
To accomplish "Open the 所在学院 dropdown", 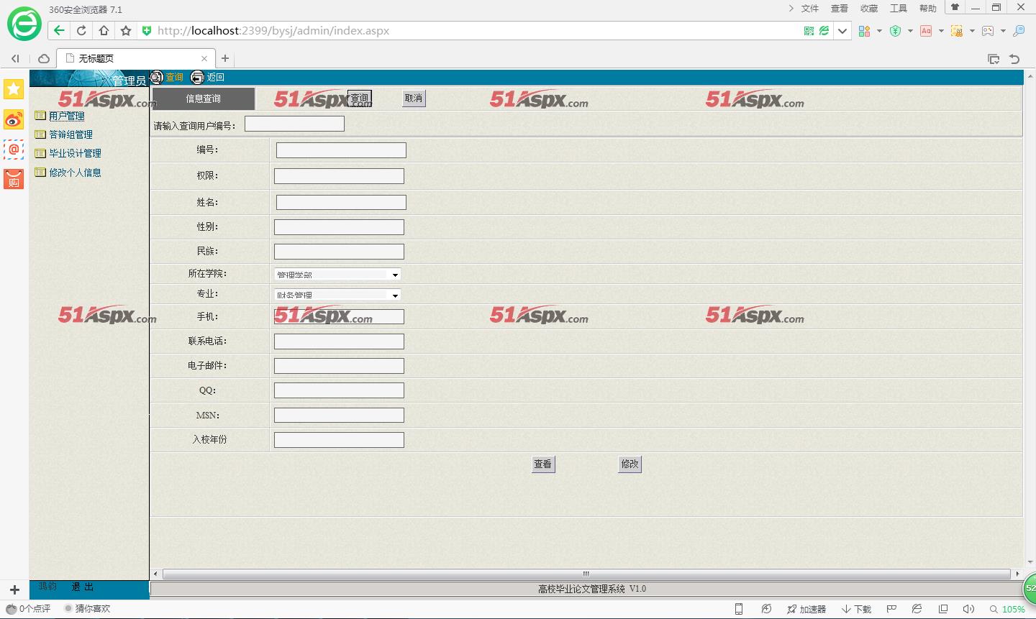I will tap(337, 274).
